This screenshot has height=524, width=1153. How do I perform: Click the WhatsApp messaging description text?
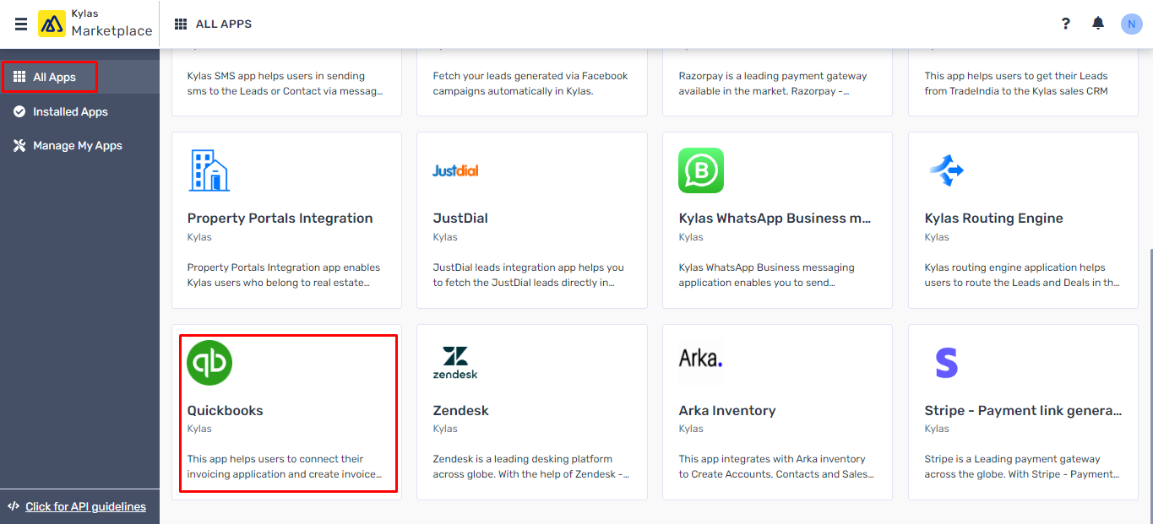(x=767, y=275)
